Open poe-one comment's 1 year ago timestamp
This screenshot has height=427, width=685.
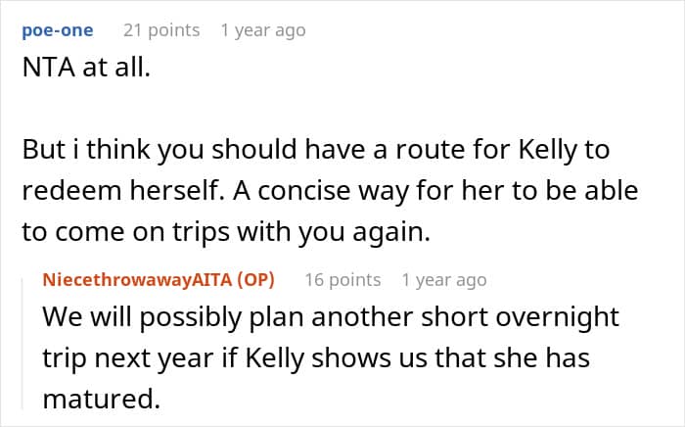[263, 30]
